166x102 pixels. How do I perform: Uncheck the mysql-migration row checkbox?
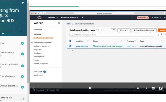pyautogui.click(x=70, y=46)
